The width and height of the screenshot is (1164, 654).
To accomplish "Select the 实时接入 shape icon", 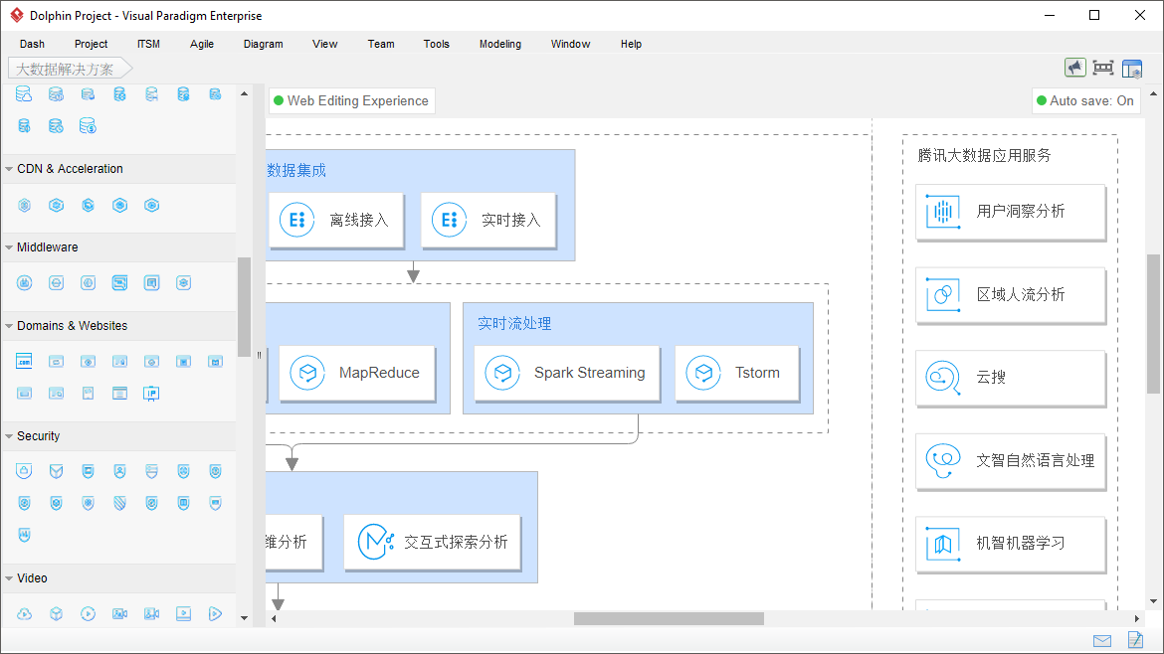I will click(449, 220).
